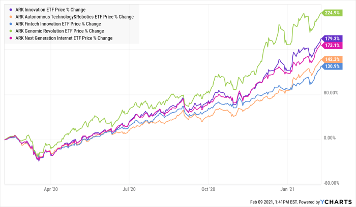Click the pink Next Generation Internet legend dot
The width and height of the screenshot is (356, 207).
tap(12, 38)
